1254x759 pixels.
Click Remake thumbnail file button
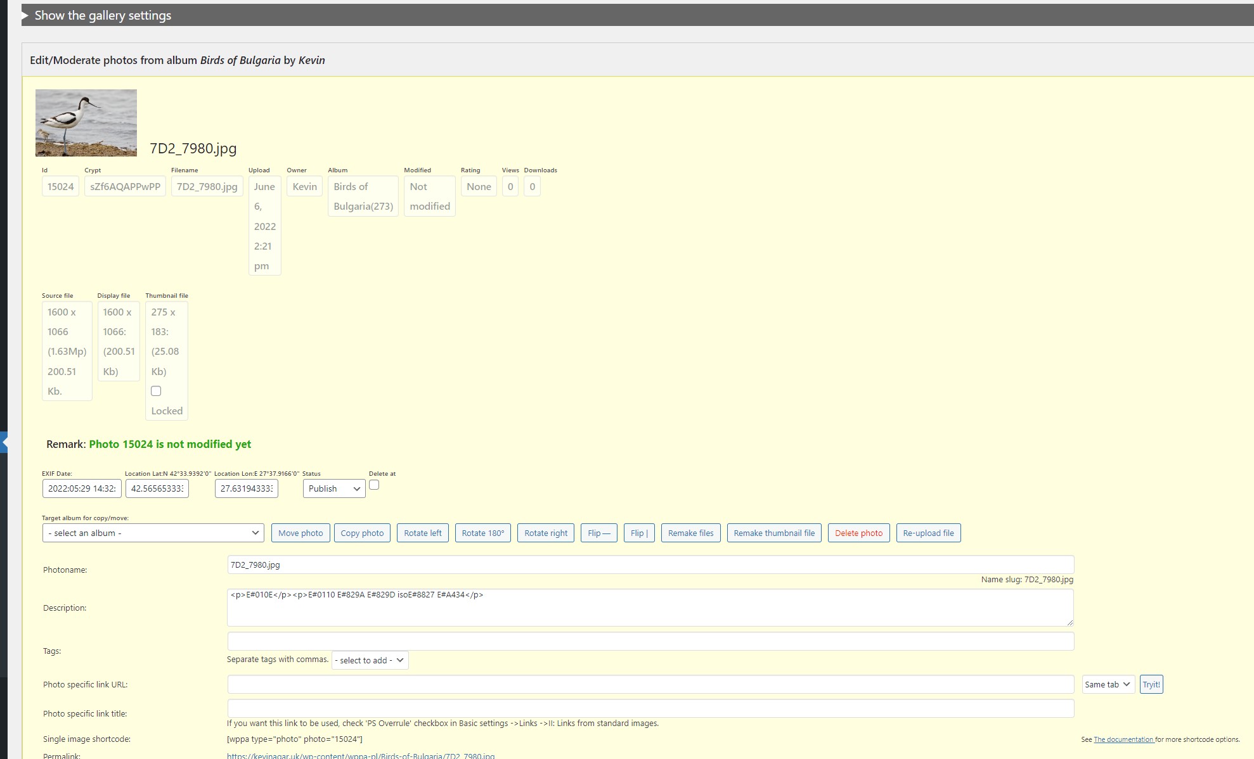(774, 533)
